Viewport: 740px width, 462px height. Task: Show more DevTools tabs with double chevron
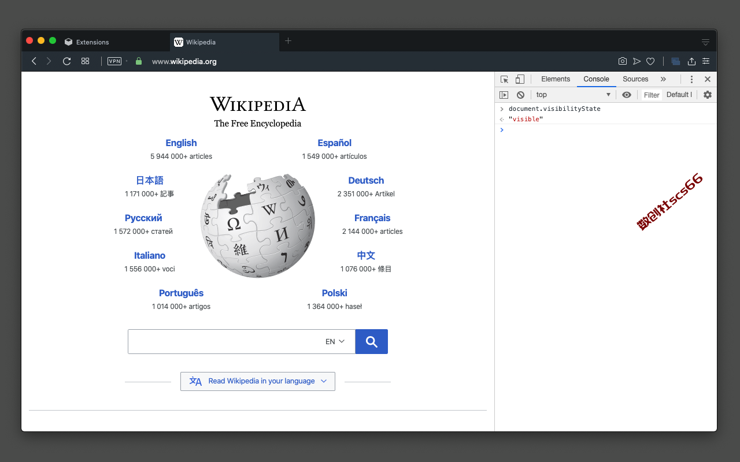tap(663, 79)
